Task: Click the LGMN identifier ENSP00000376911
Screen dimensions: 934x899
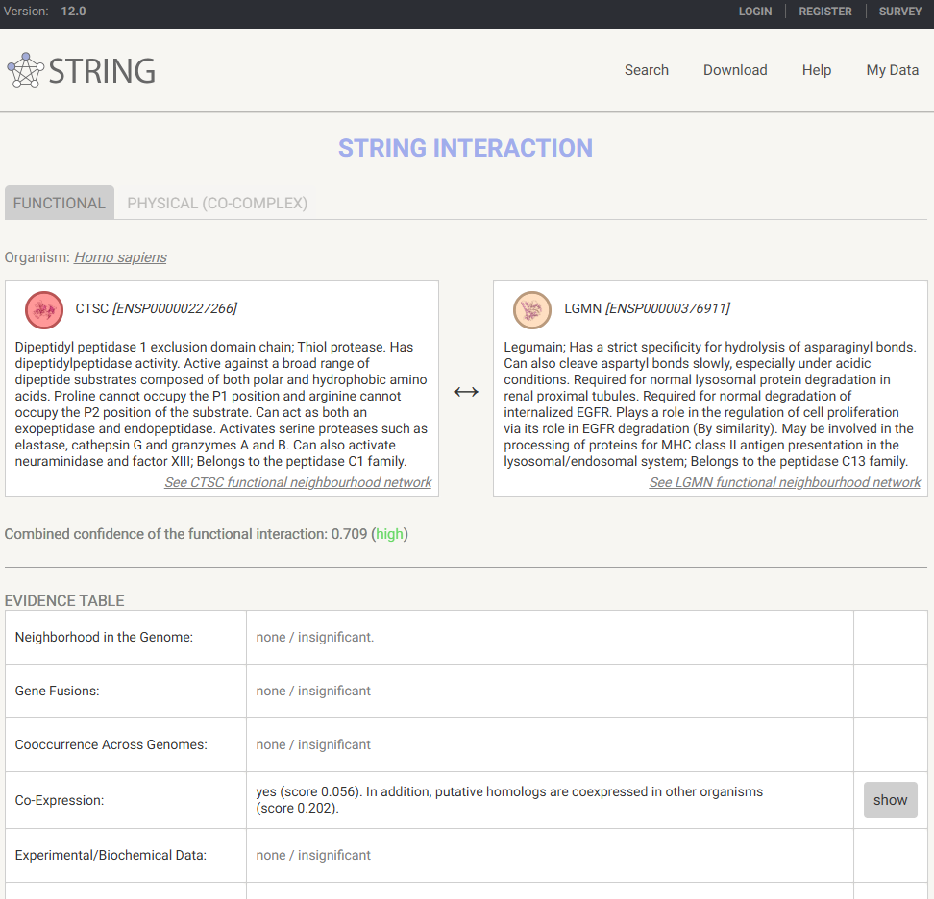Action: [x=667, y=308]
